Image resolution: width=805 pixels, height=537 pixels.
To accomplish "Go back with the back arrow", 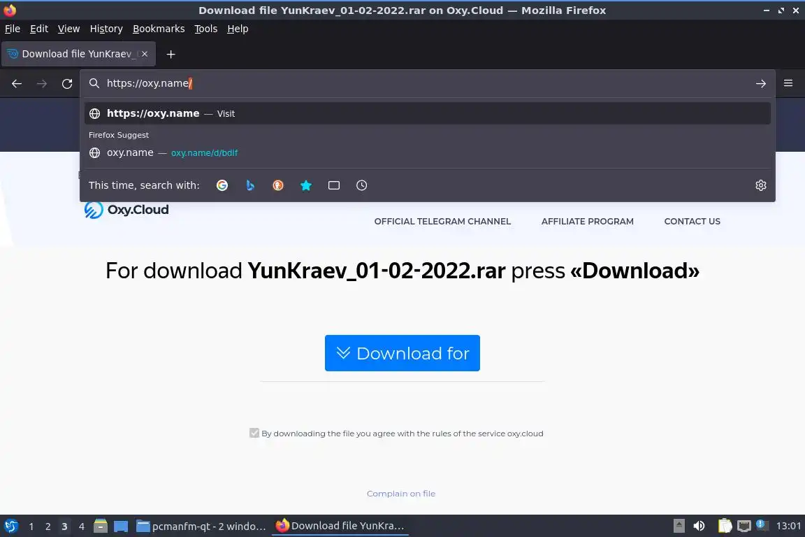I will click(17, 83).
